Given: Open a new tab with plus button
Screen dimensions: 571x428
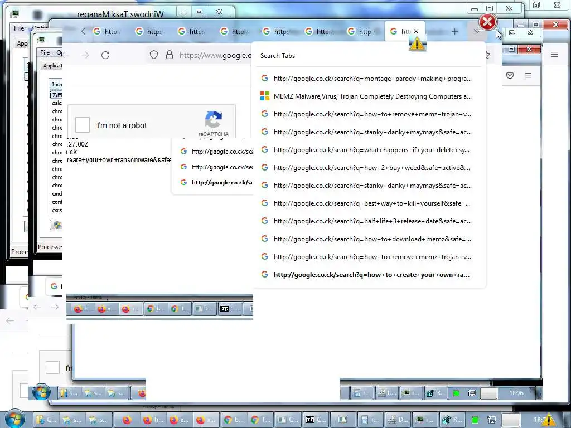Looking at the screenshot, I should pyautogui.click(x=454, y=32).
